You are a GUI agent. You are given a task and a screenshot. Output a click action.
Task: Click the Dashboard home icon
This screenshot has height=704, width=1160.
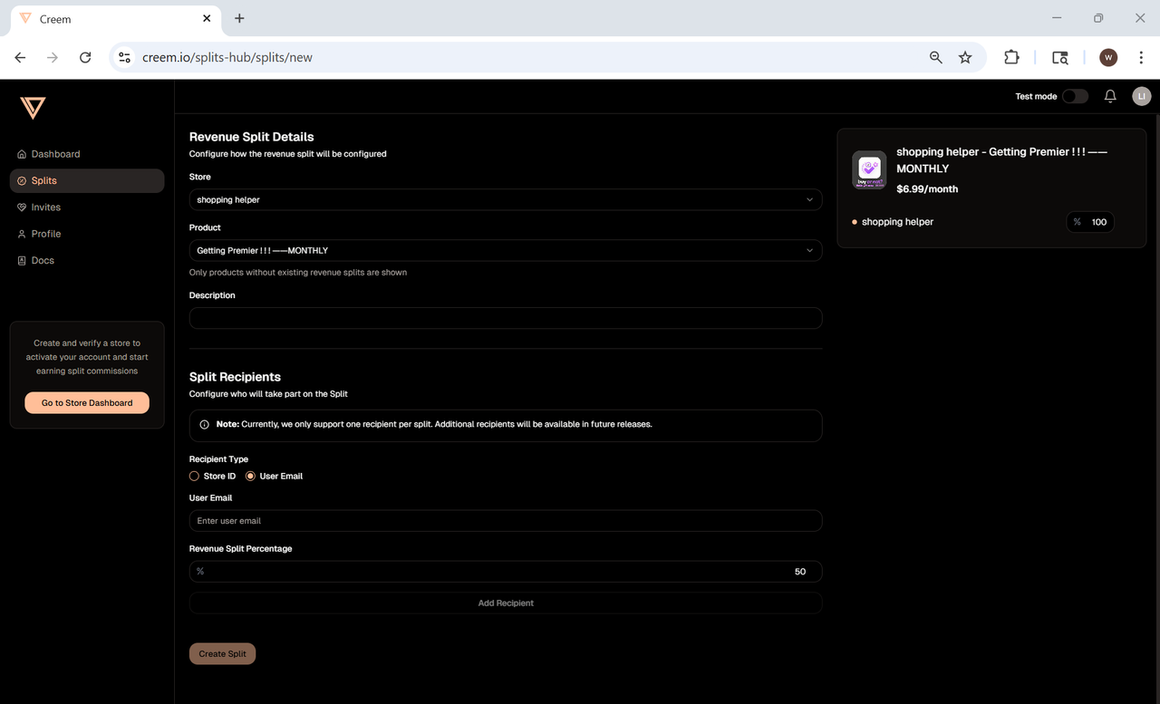(22, 154)
